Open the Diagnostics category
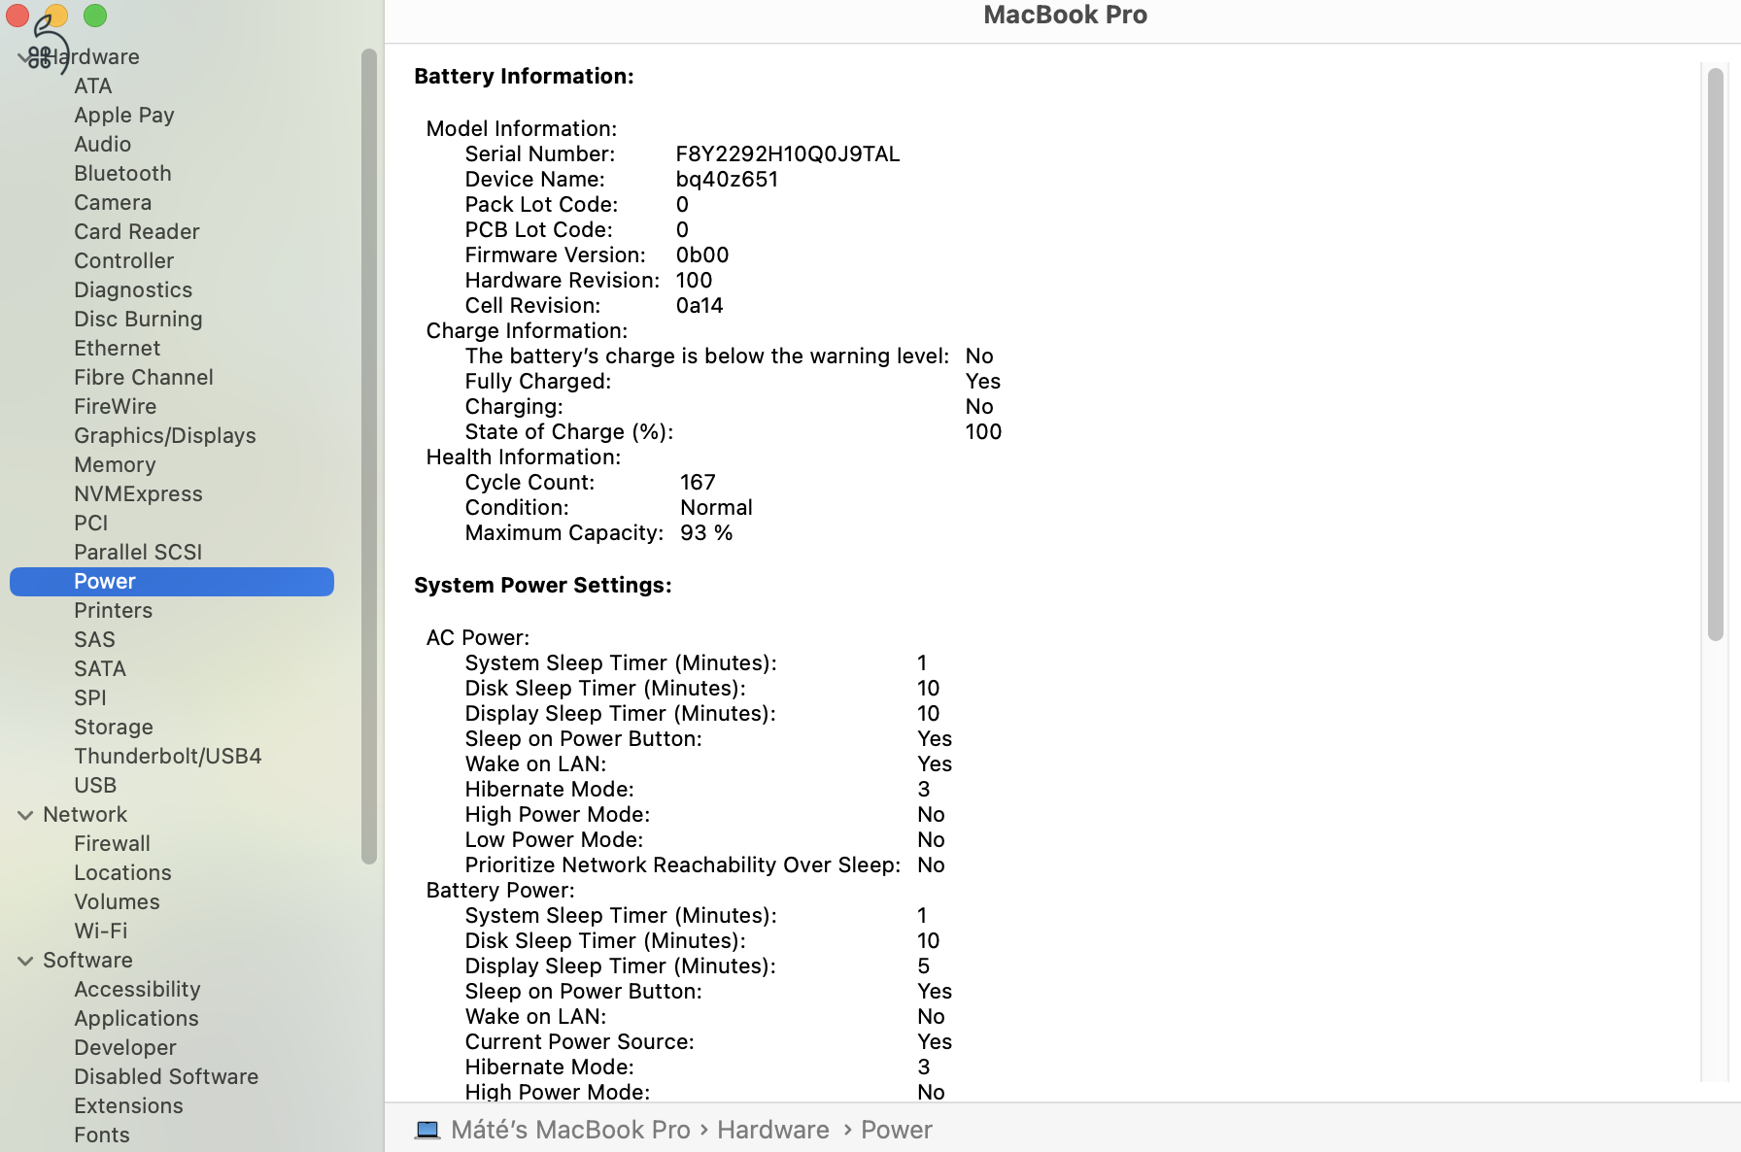Screen dimensions: 1741x1152 133,290
